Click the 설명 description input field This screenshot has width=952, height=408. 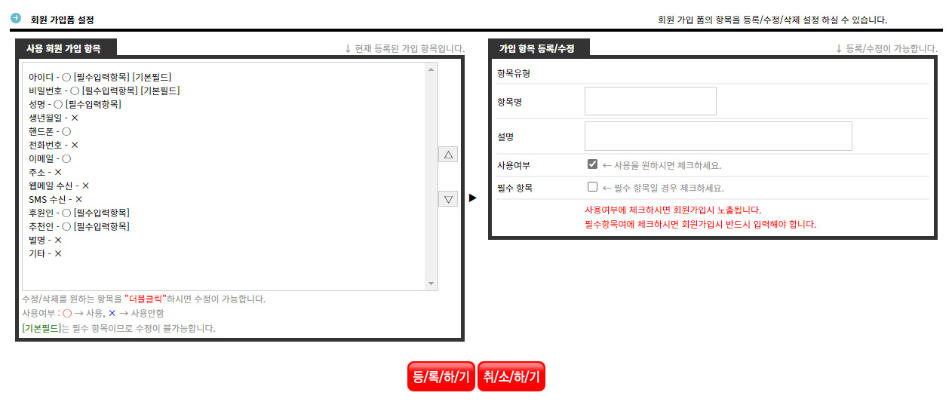click(x=717, y=137)
